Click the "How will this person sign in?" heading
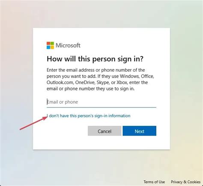 click(x=95, y=59)
